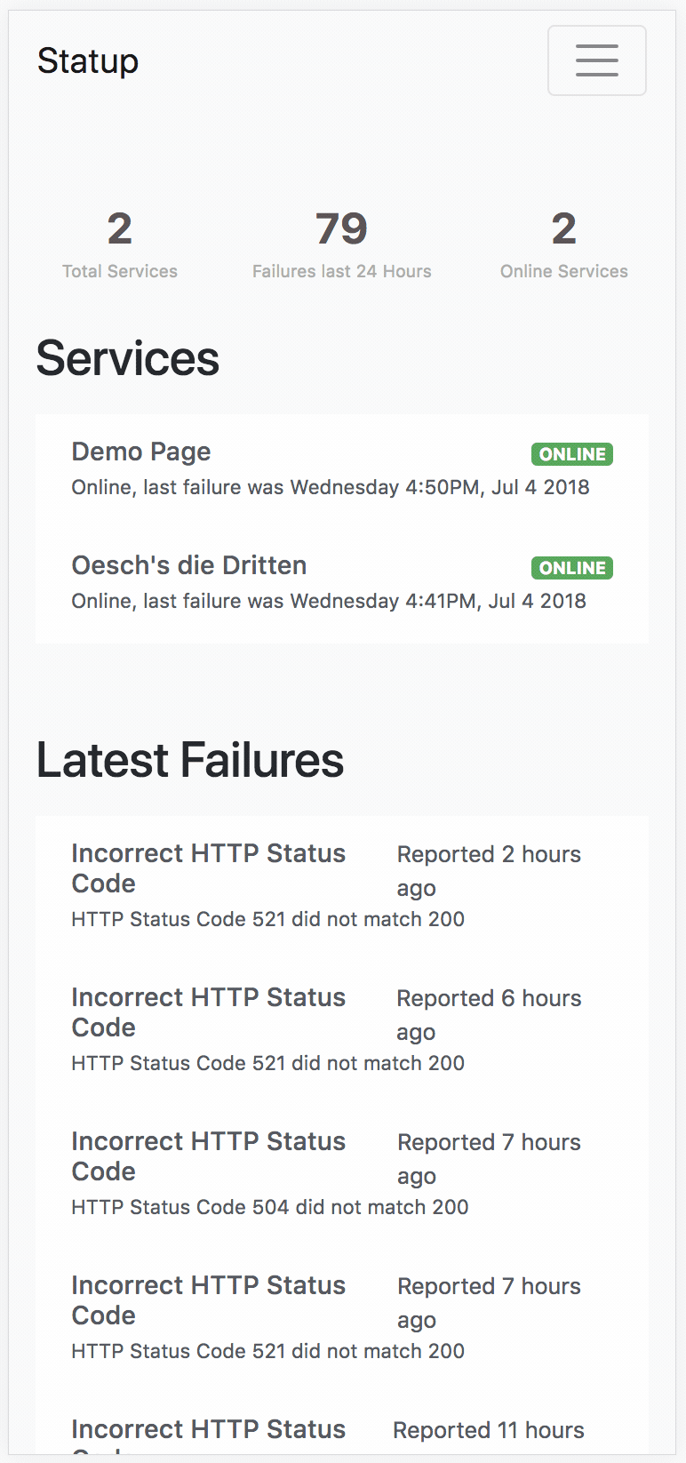Click the number 79 failures statistic
Screen dimensions: 686x1463
(x=341, y=229)
